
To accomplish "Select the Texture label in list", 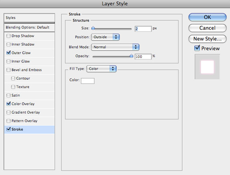I will tap(23, 87).
